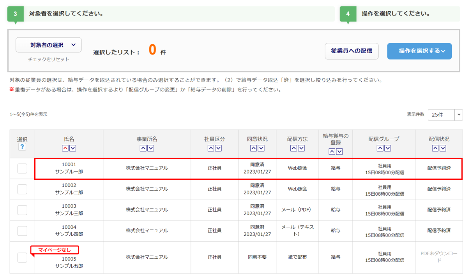Sort 氏名 column descending

point(72,148)
